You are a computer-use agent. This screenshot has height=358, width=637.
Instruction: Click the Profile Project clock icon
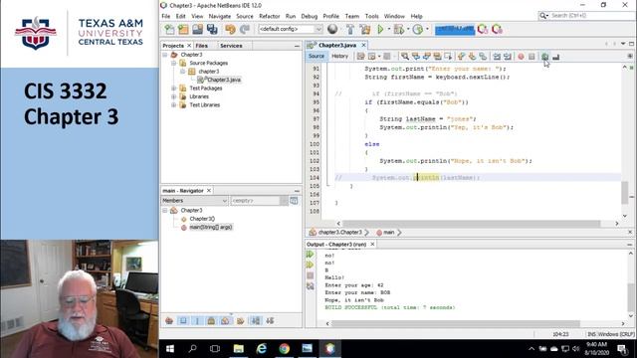point(418,29)
